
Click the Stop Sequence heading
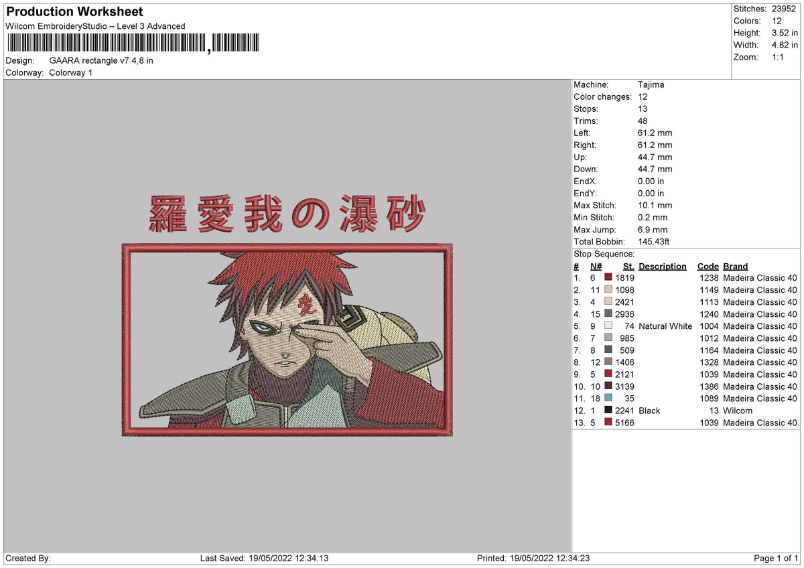(603, 254)
